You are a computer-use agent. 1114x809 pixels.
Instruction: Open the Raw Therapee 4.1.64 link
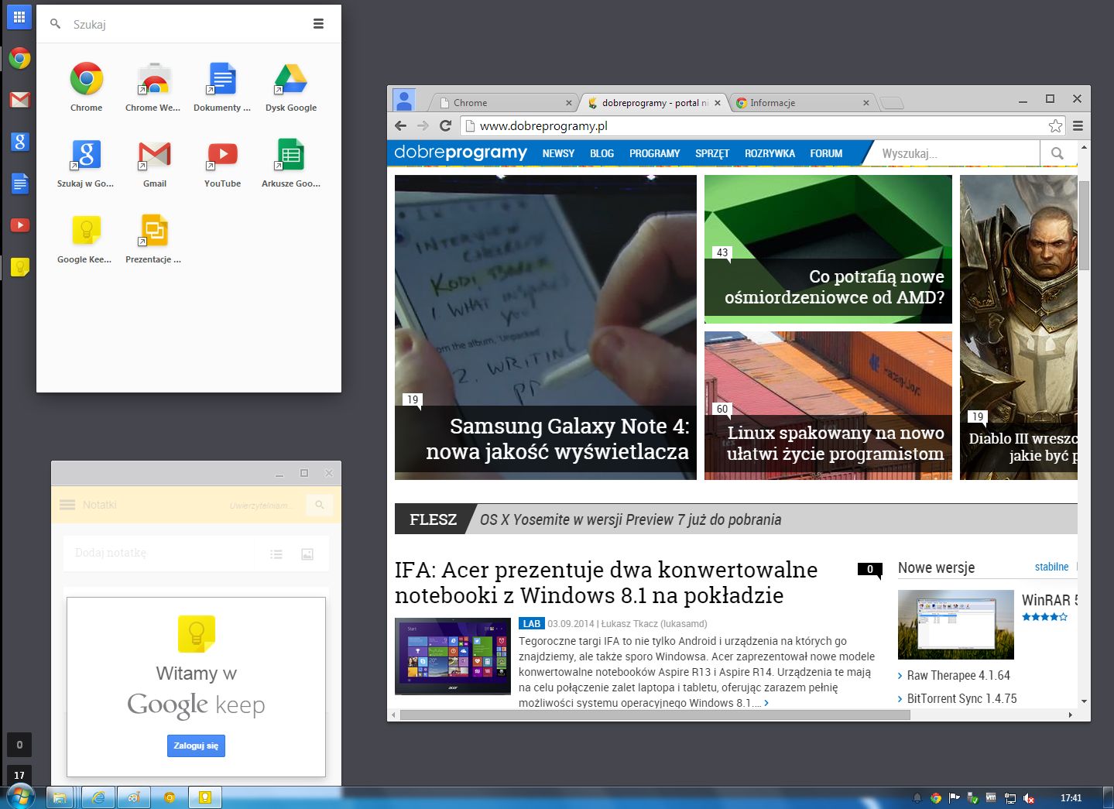coord(958,675)
